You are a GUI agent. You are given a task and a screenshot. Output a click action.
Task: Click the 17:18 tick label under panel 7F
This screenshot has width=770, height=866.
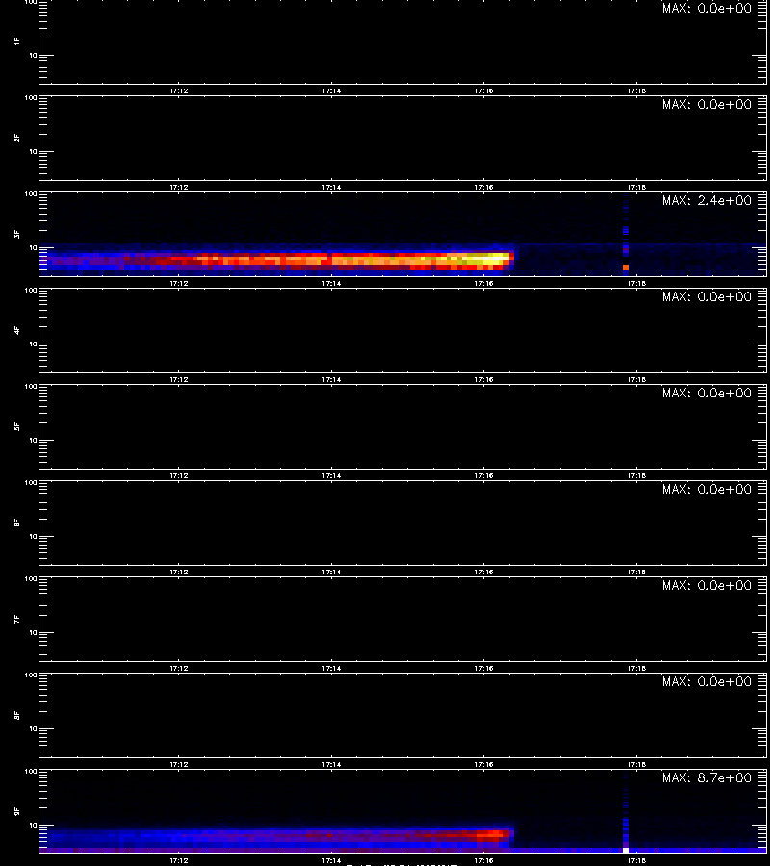click(637, 669)
